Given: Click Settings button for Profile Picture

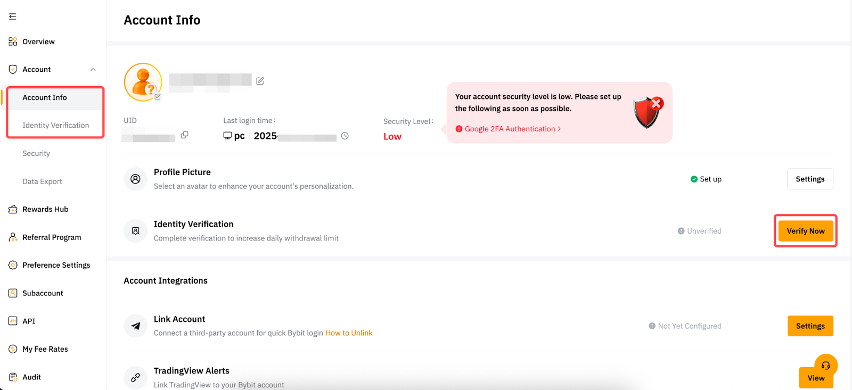Looking at the screenshot, I should click(x=809, y=179).
